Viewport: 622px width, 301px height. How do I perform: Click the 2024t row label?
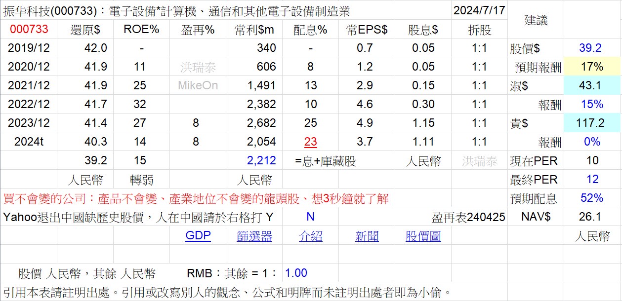pyautogui.click(x=29, y=142)
